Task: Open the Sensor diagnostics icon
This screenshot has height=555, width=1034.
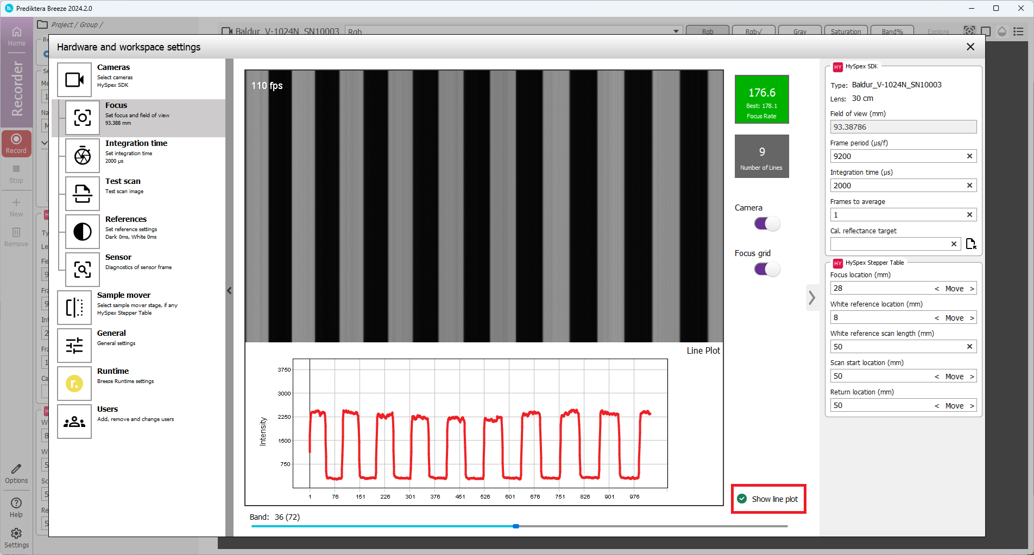Action: (83, 270)
